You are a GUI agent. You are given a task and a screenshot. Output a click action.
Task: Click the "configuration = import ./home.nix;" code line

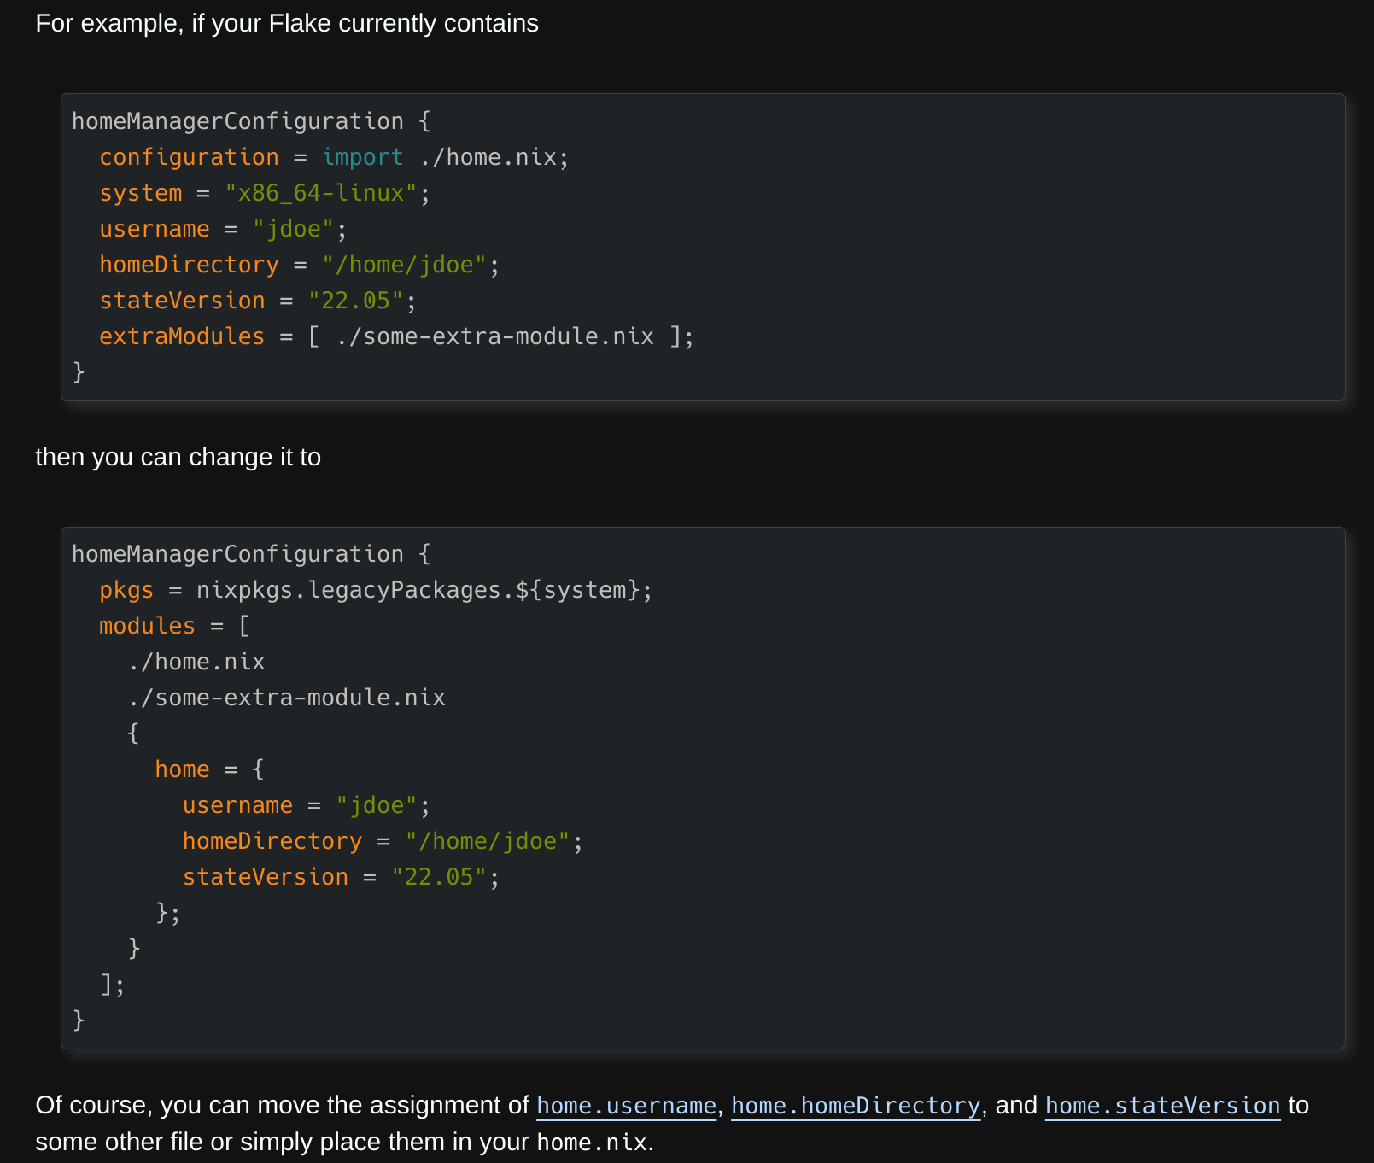(x=334, y=157)
